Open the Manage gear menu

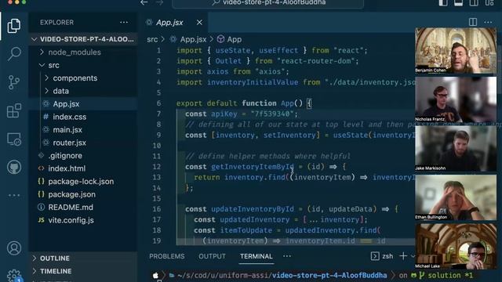[x=14, y=276]
